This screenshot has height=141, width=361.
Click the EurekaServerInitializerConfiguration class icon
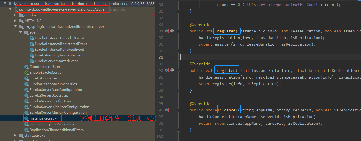coord(27,107)
